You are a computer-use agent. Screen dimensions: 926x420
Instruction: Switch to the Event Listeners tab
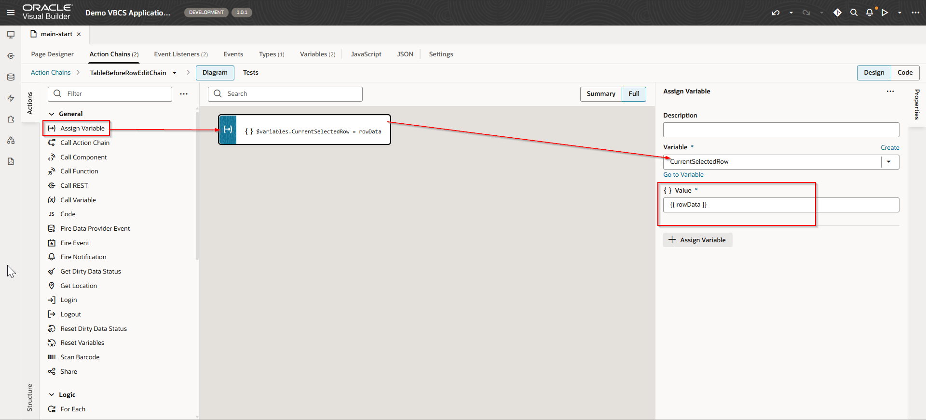(180, 54)
